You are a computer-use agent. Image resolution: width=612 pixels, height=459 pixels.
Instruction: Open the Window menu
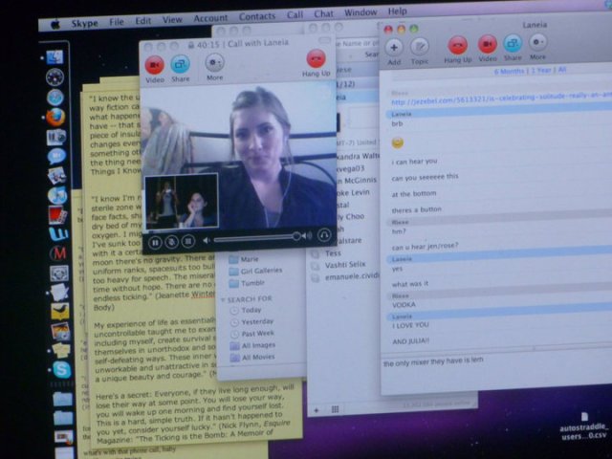point(361,12)
